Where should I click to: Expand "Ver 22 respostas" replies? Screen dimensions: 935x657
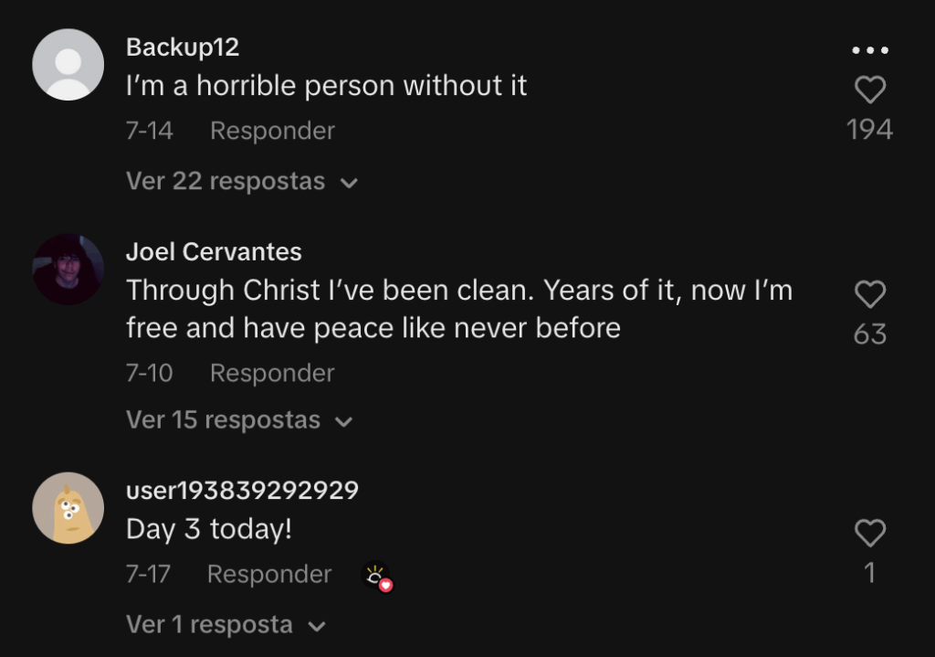(241, 181)
